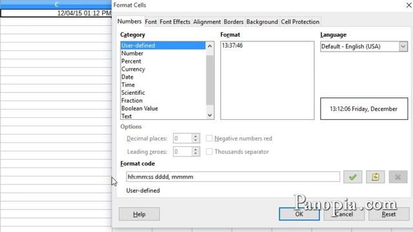Click the Edit Comment note icon
This screenshot has height=232, width=413.
coord(376,177)
